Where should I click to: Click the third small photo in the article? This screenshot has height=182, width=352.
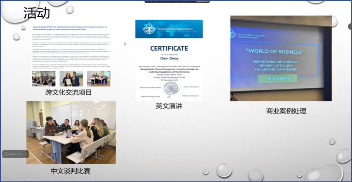coord(98,78)
